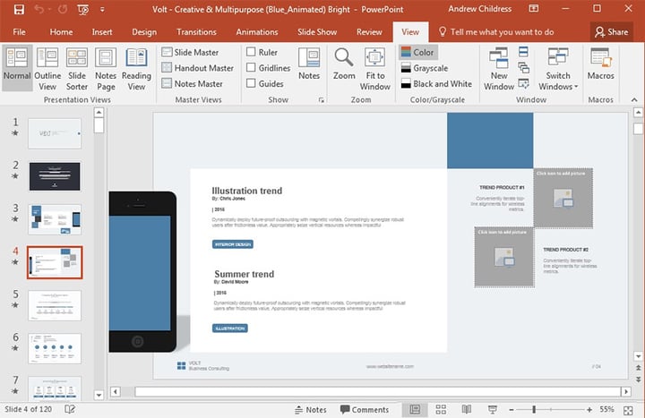Open Slide Master view
This screenshot has width=645, height=418.
coord(191,52)
